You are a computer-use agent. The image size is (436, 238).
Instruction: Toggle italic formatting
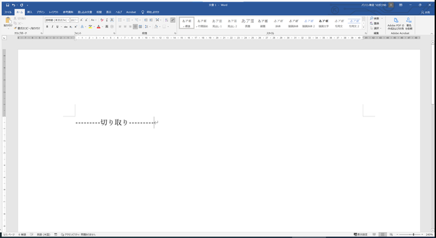point(52,27)
